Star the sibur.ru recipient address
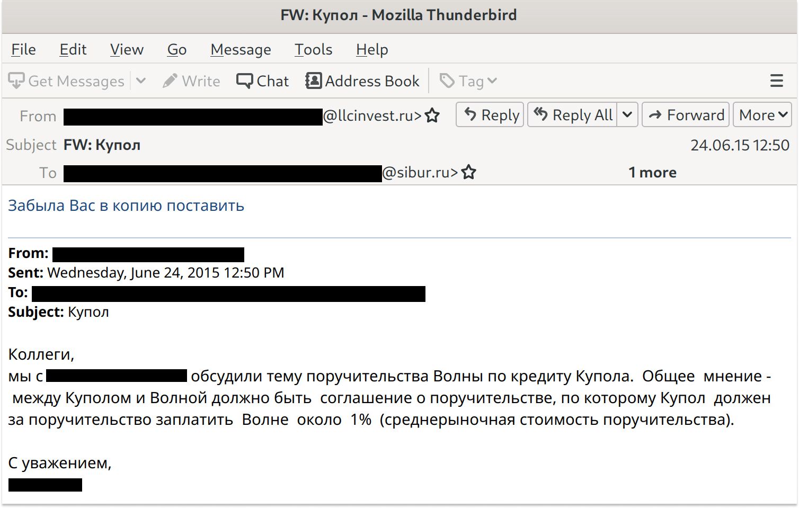This screenshot has width=799, height=508. pyautogui.click(x=468, y=173)
